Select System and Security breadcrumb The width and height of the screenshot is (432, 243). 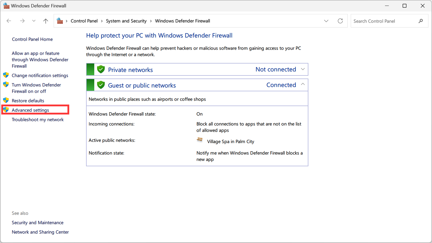pyautogui.click(x=126, y=21)
